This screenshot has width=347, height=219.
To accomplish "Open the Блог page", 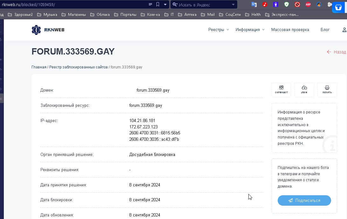I will (325, 29).
